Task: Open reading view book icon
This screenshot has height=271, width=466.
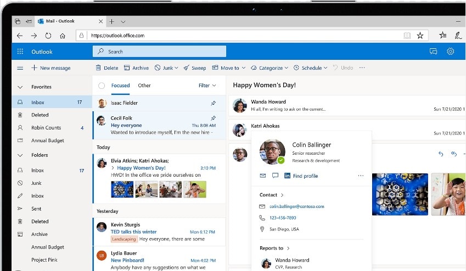Action: point(407,36)
